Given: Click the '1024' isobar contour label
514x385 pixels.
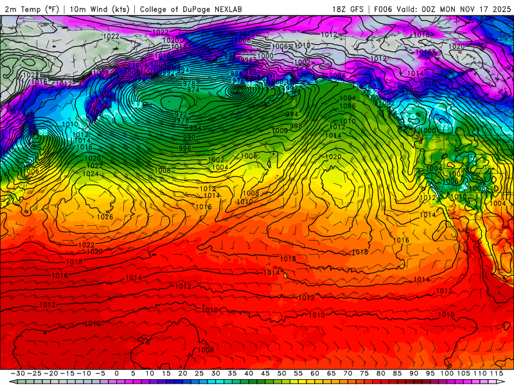Looking at the screenshot, I should (91, 174).
